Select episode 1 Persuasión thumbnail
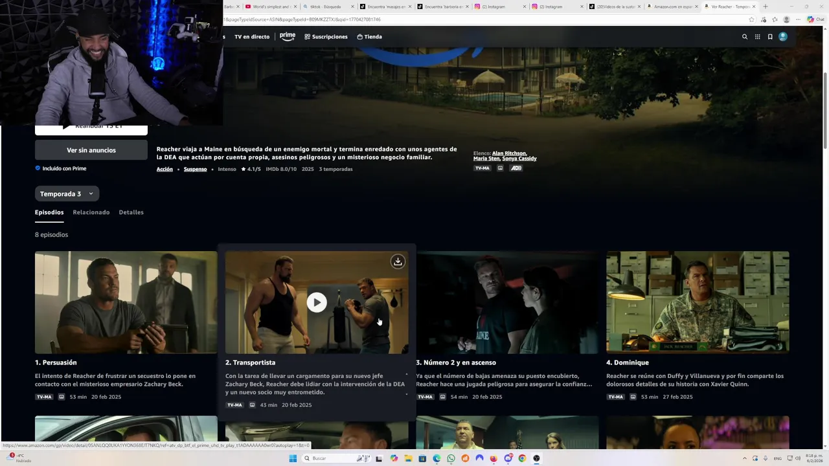The width and height of the screenshot is (829, 466). [126, 302]
